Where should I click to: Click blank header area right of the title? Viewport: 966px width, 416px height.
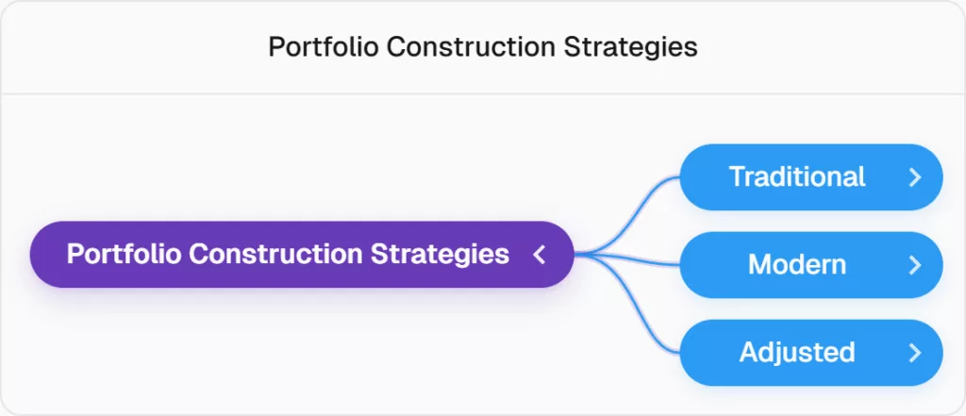(830, 47)
